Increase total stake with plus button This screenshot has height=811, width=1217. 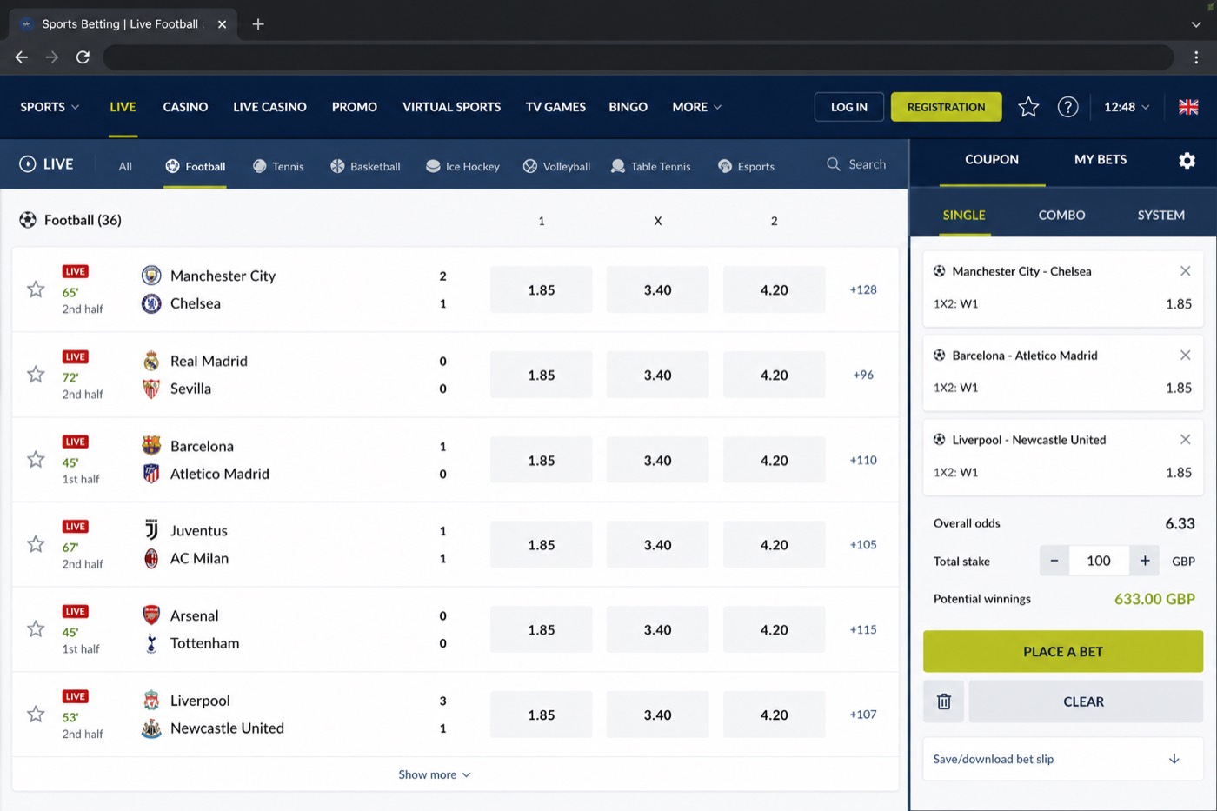click(x=1145, y=561)
